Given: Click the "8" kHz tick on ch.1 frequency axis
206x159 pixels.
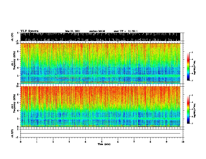Looking at the screenshot, I should [x=18, y=51].
